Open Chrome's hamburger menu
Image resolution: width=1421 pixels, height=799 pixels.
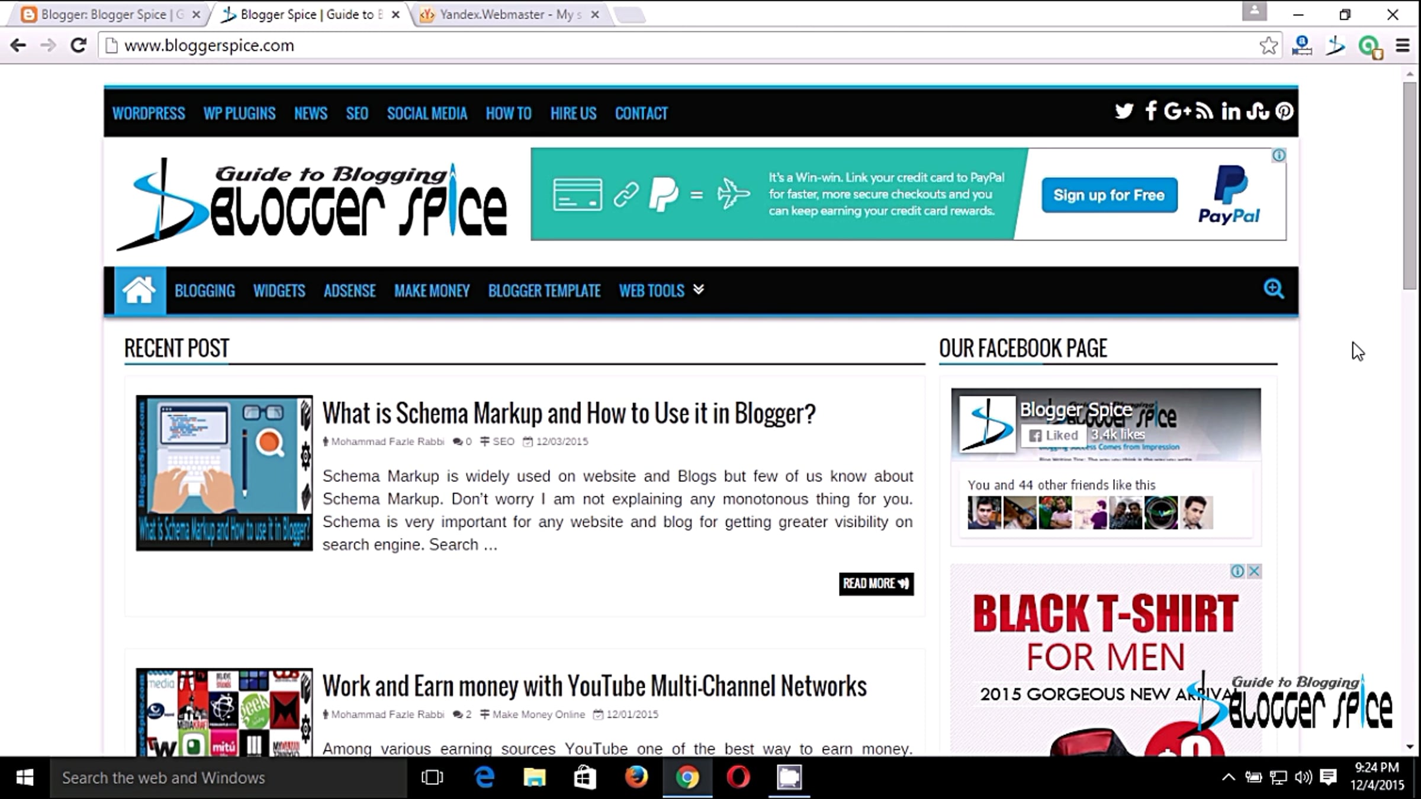(1403, 46)
